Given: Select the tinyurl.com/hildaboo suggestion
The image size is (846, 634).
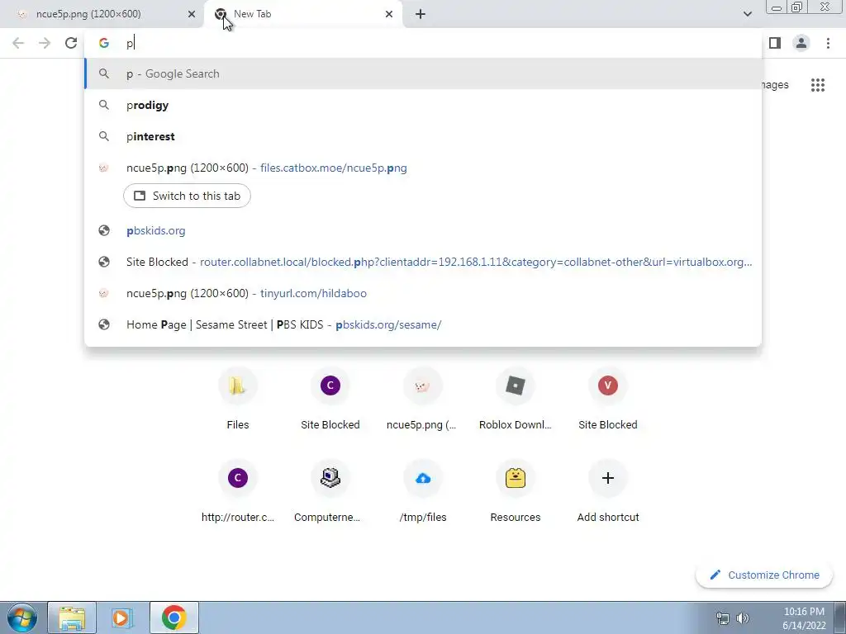Looking at the screenshot, I should point(423,293).
